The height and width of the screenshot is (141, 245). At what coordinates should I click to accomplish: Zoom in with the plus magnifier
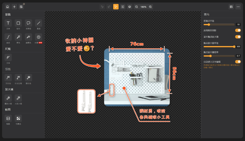click(150, 7)
